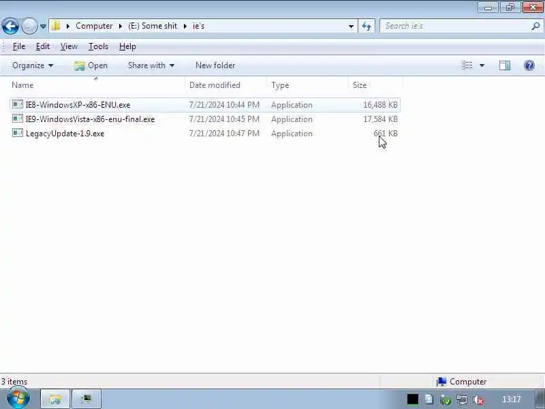Sort by the Type column header
The height and width of the screenshot is (409, 545).
(x=308, y=85)
